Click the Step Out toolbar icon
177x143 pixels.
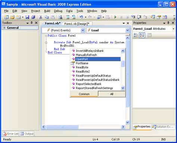click(145, 17)
